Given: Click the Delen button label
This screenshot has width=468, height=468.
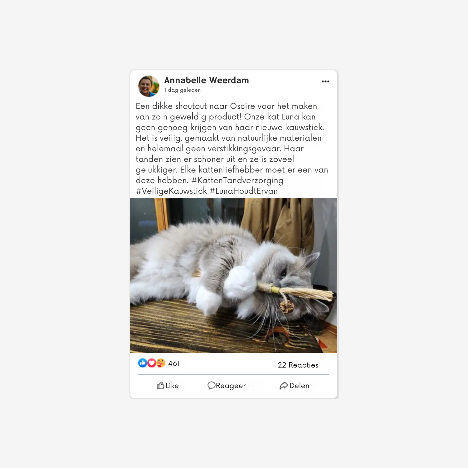Looking at the screenshot, I should [x=299, y=386].
